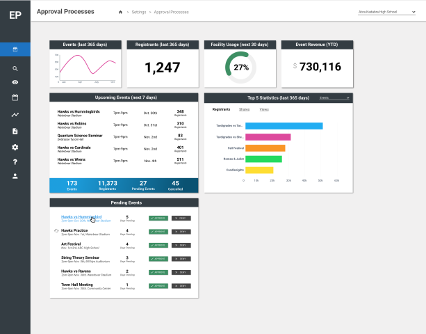Screen dimensions: 426x334
Task: Open the trend line analytics icon
Action: 15,115
